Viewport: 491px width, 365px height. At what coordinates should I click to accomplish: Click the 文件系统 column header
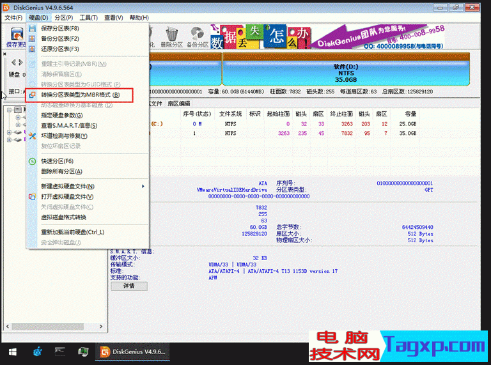230,114
